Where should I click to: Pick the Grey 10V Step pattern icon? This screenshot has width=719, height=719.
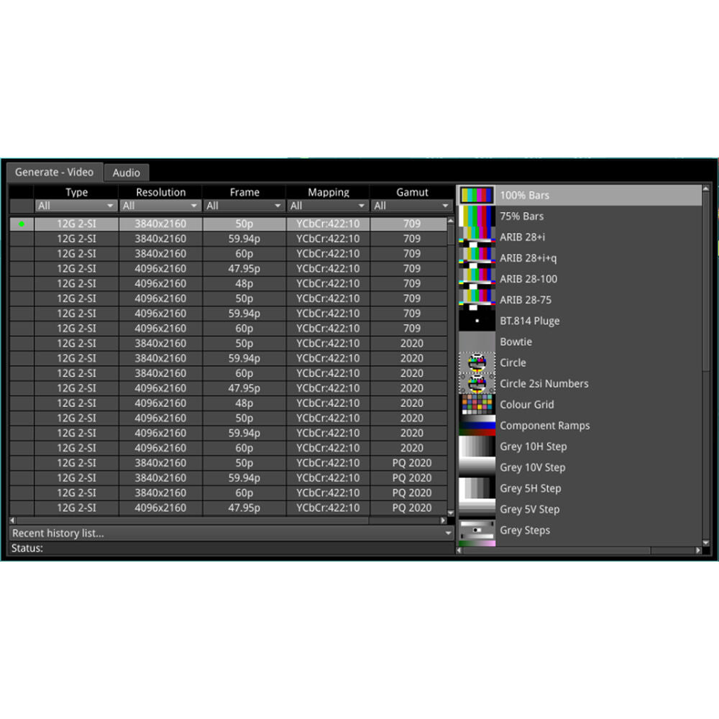[477, 467]
